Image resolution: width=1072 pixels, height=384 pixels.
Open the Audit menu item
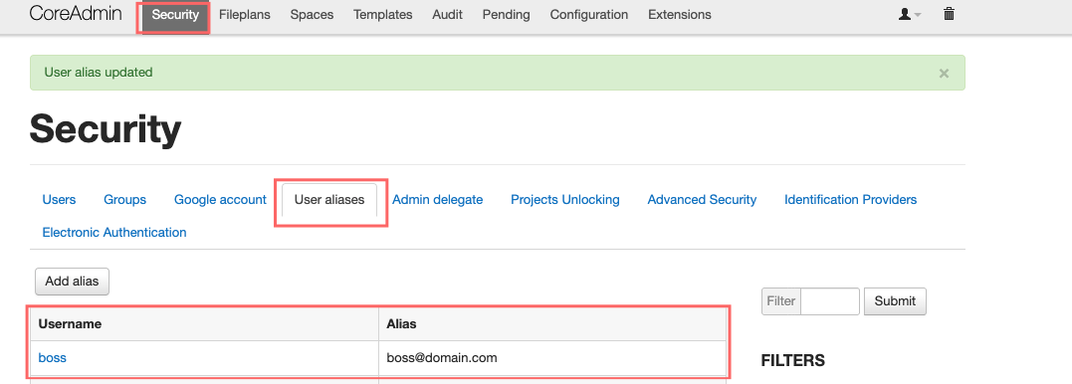(447, 14)
